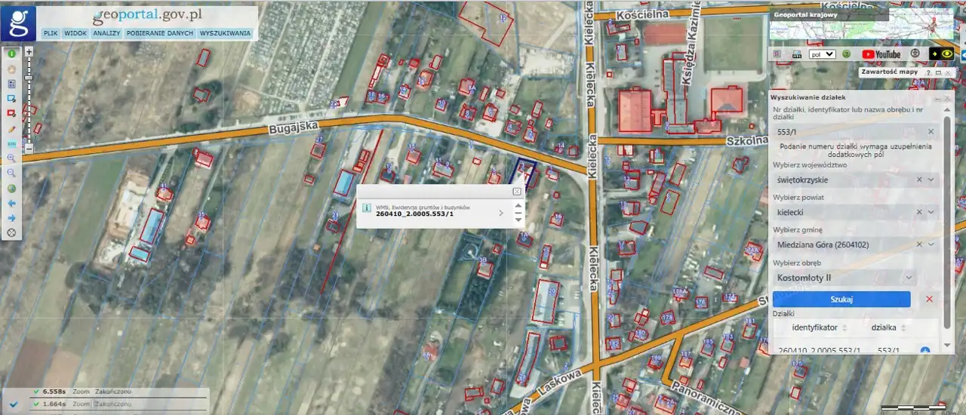Expand the obręb Kostomłoty II dropdown

[x=909, y=278]
